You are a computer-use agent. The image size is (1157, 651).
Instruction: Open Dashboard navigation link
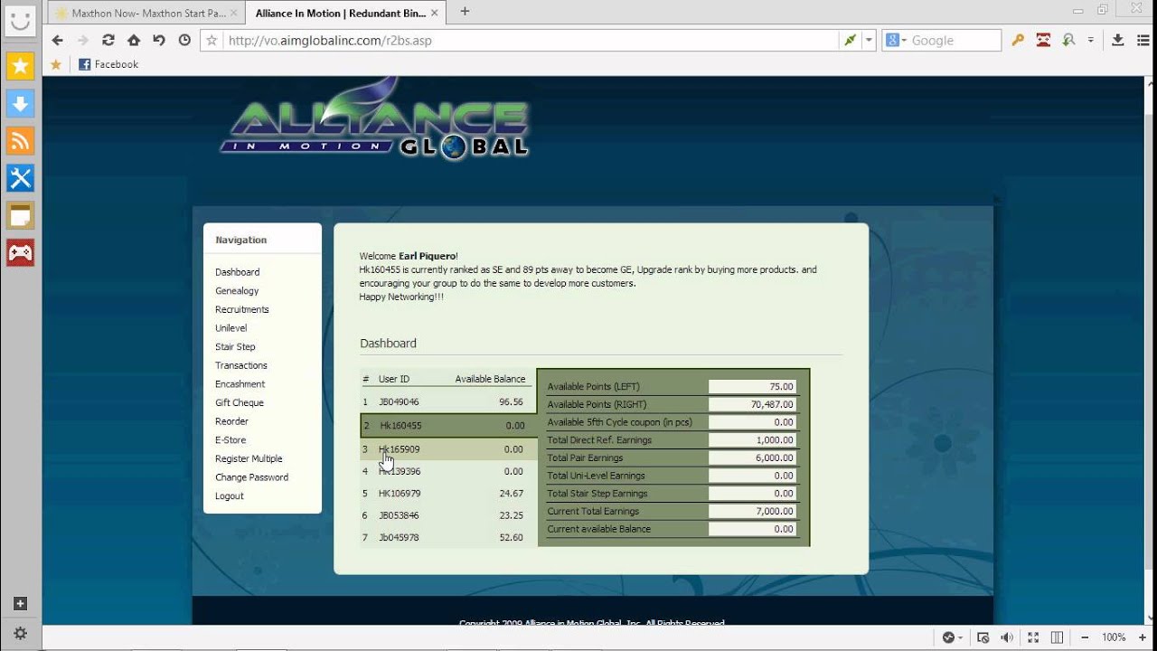click(237, 272)
